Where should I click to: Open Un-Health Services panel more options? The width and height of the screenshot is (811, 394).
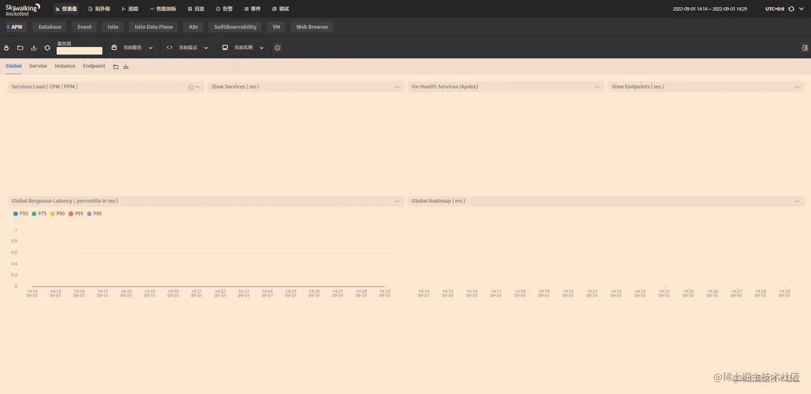pyautogui.click(x=597, y=87)
